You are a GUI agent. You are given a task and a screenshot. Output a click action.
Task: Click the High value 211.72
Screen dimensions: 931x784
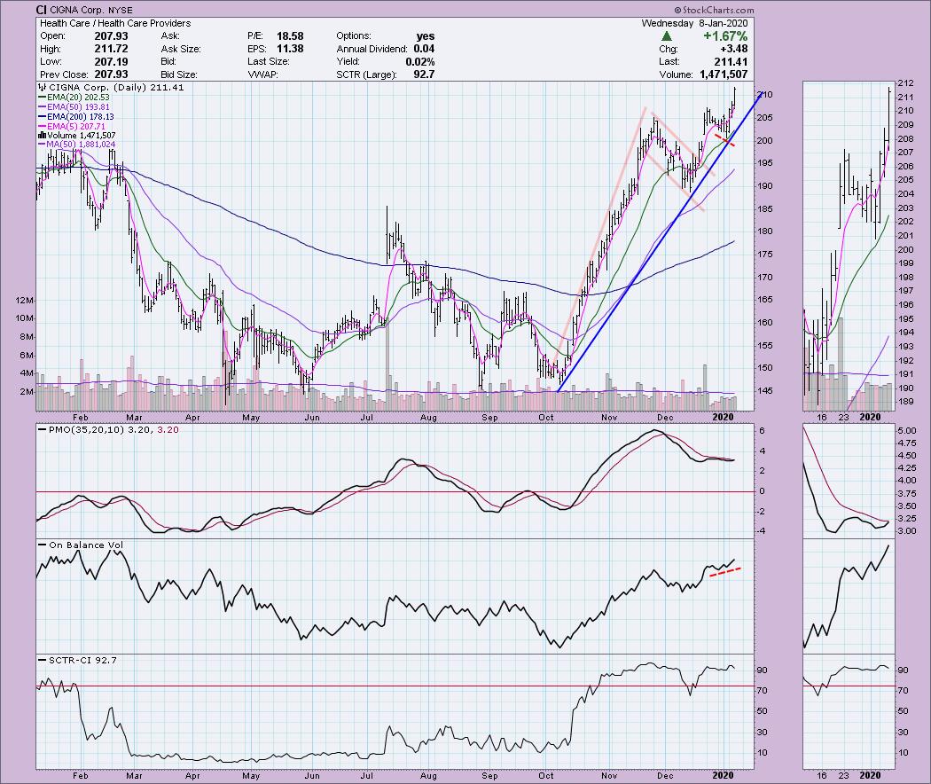[x=111, y=49]
